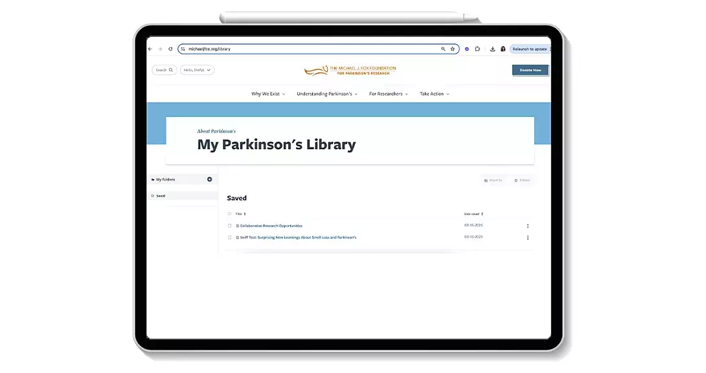Open the Understanding Parkinson's nav menu
This screenshot has width=706, height=373.
[x=326, y=94]
